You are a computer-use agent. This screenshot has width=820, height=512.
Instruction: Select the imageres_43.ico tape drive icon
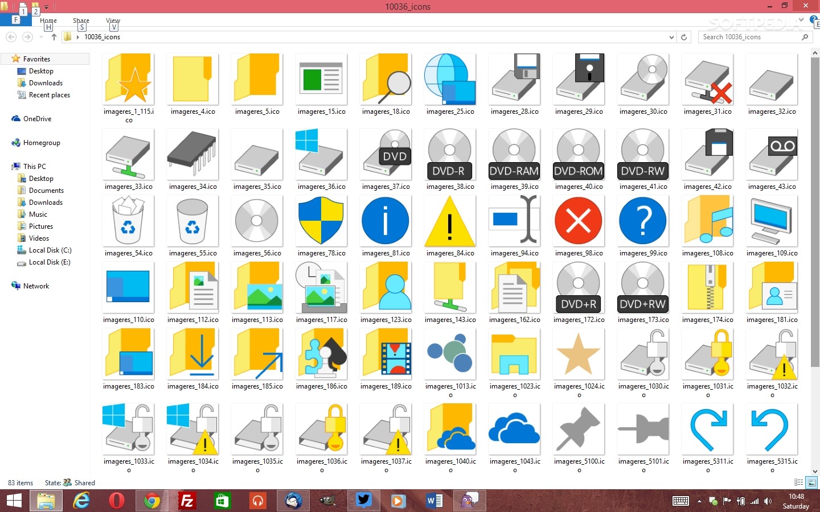pyautogui.click(x=772, y=154)
